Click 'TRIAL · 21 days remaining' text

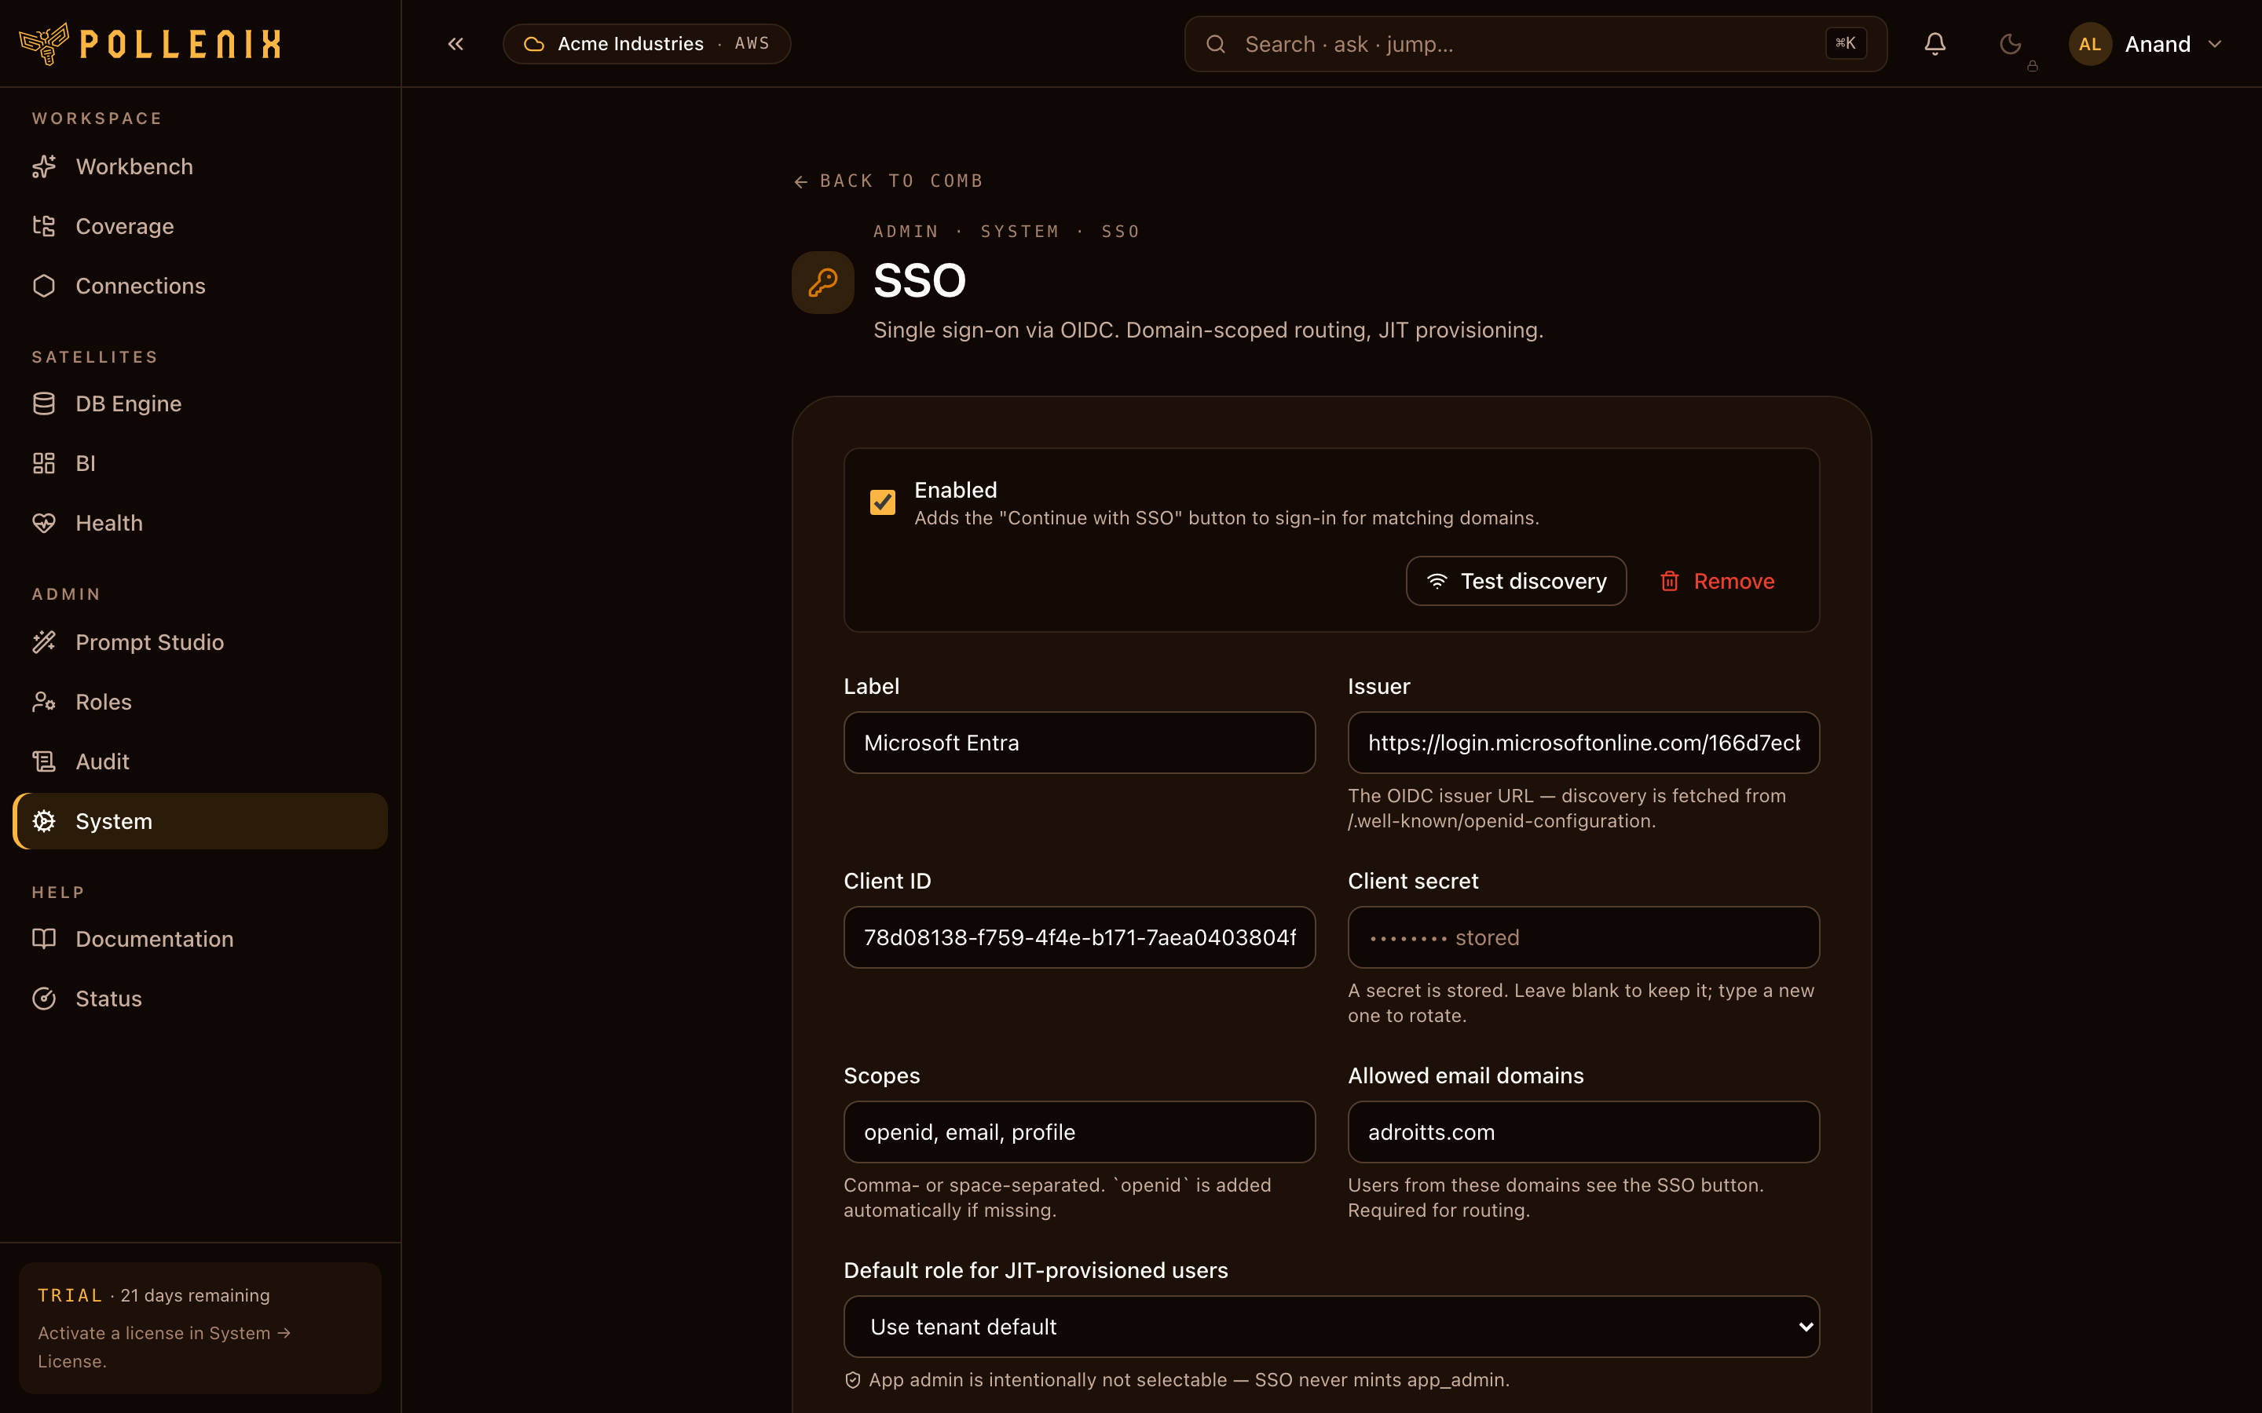click(154, 1295)
